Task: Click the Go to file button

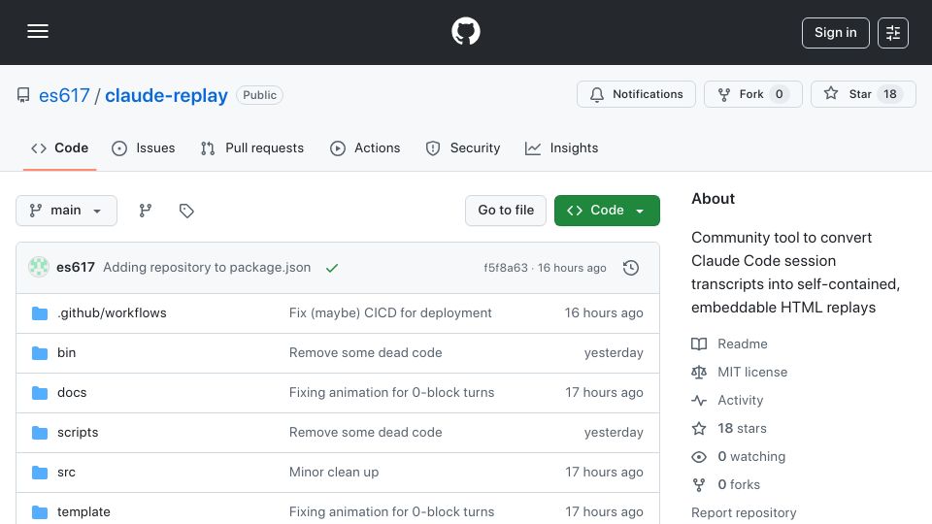Action: coord(506,211)
